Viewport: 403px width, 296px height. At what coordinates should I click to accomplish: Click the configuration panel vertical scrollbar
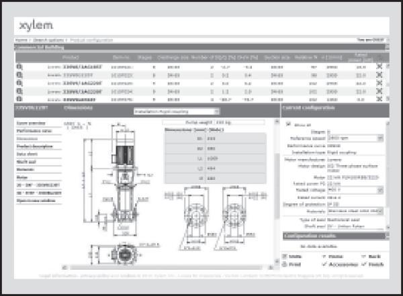388,175
